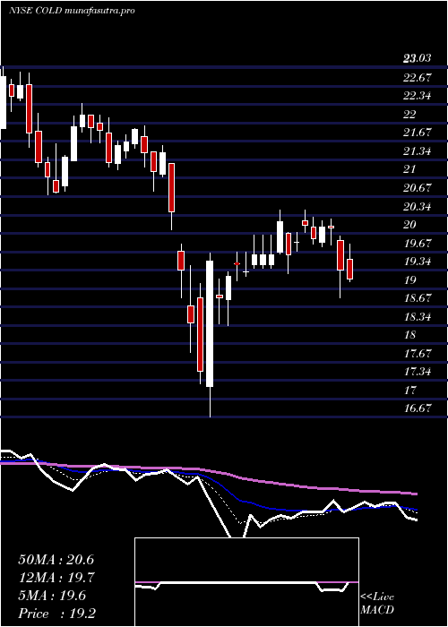Select the 17 price level label

coord(410,391)
